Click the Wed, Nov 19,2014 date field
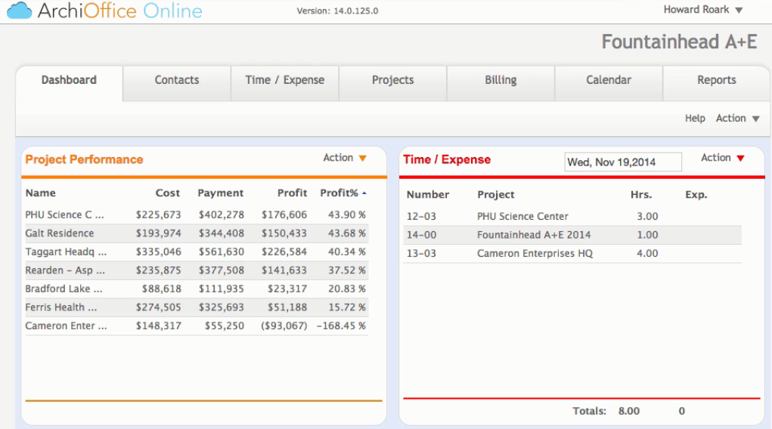 click(623, 162)
